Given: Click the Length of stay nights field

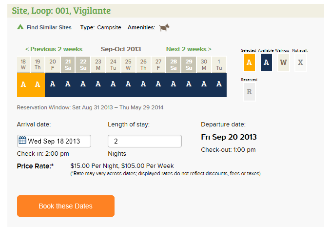Looking at the screenshot, I should (145, 141).
